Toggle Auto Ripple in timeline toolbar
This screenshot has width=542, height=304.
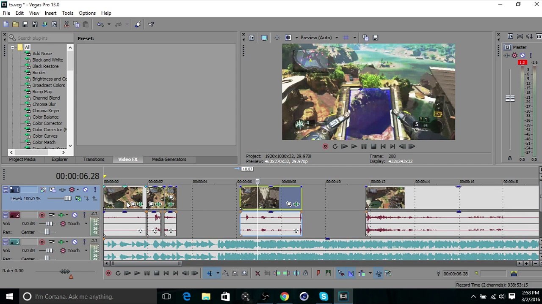(361, 274)
